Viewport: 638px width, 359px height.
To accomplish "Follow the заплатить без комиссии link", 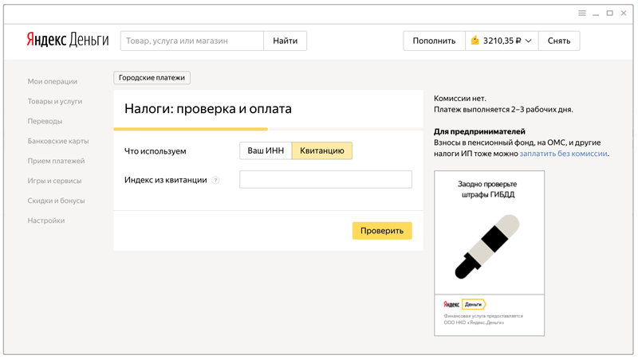I will tap(564, 154).
